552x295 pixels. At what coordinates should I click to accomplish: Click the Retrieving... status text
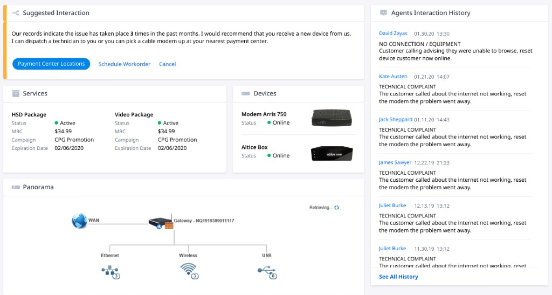coord(321,208)
